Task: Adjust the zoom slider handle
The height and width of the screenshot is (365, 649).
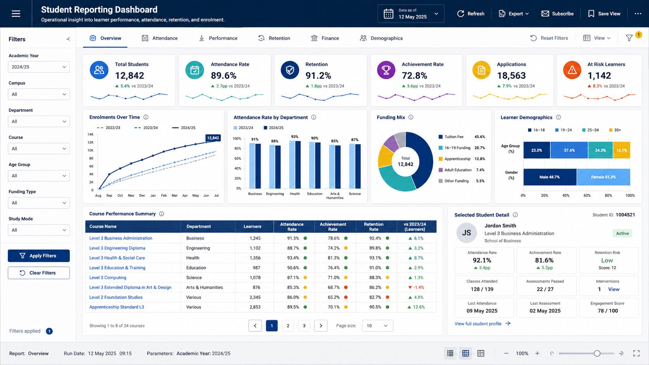Action: (x=597, y=353)
